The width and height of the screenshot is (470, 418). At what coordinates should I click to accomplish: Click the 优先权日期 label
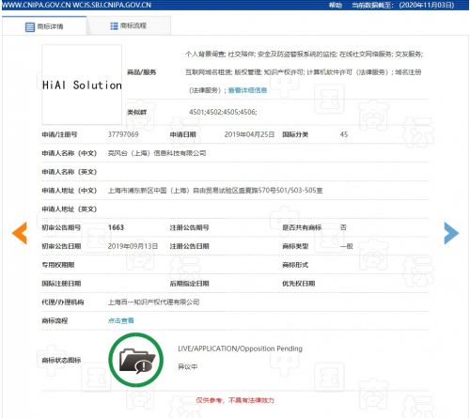coord(299,284)
